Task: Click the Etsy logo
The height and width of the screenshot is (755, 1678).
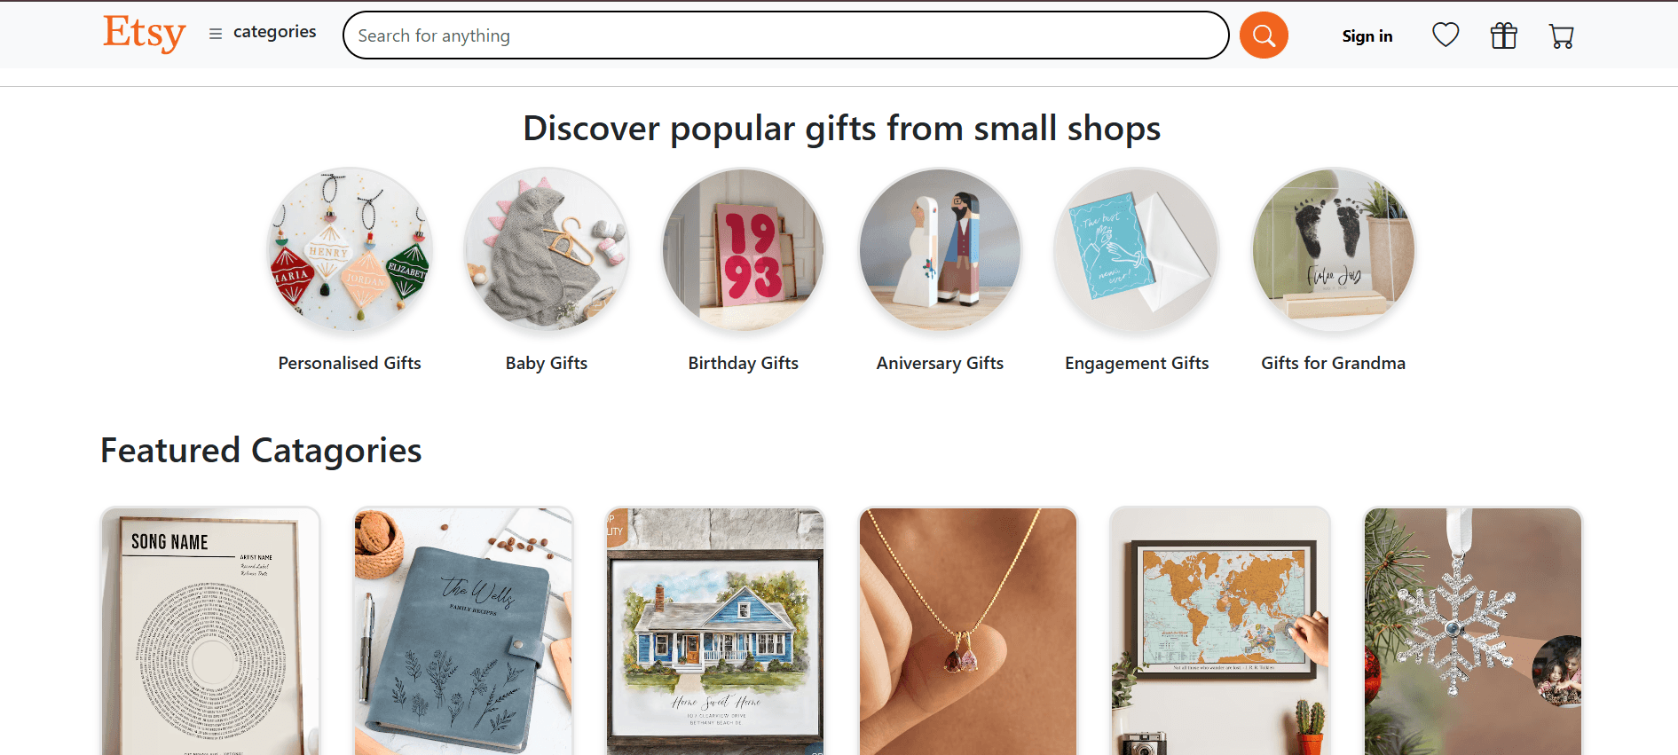Action: coord(144,34)
